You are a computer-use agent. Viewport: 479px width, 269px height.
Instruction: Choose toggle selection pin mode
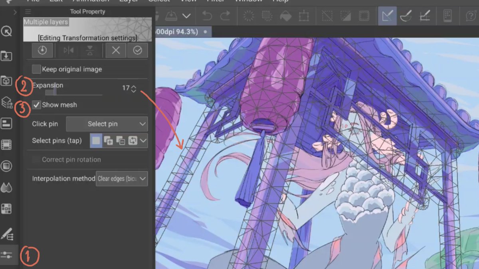point(133,141)
